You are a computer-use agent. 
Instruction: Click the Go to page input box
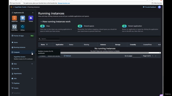137,56
